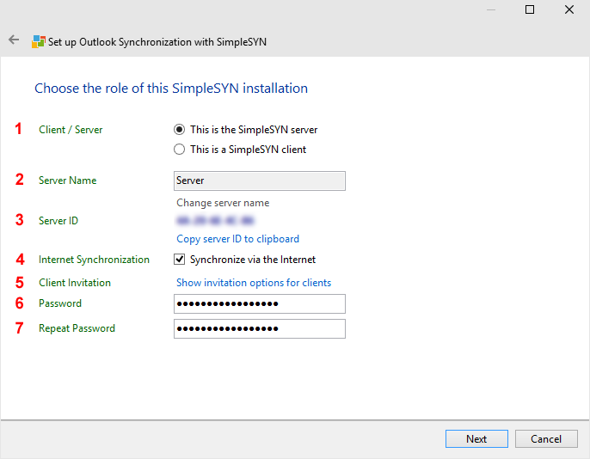This screenshot has height=459, width=590.
Task: Click the 'Internet Synchronization' label
Action: point(94,260)
